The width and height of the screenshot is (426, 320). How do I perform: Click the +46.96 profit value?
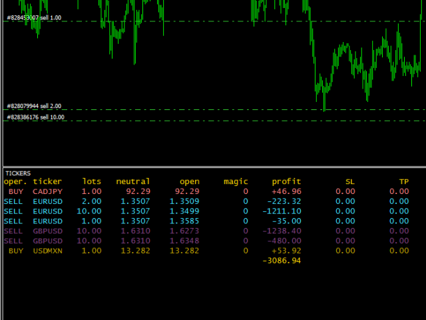coord(286,191)
